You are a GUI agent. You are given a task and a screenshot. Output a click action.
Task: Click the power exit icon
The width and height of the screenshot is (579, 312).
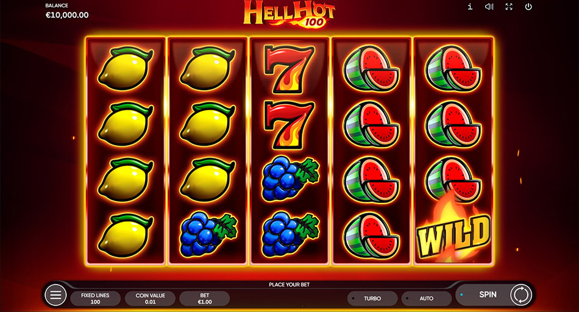click(x=528, y=7)
